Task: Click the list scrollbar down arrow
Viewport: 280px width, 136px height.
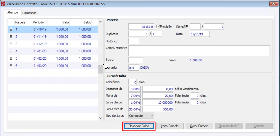Action: (x=100, y=118)
